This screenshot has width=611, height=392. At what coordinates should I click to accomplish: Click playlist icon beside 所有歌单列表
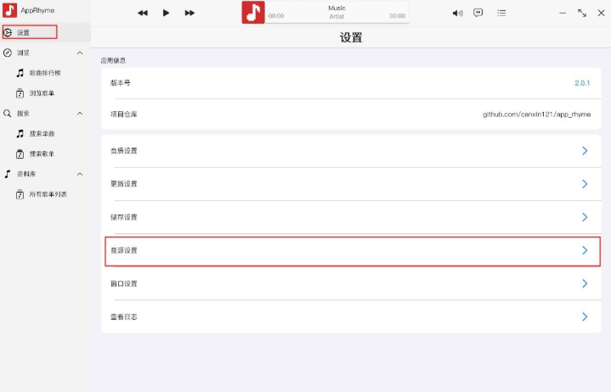point(20,194)
